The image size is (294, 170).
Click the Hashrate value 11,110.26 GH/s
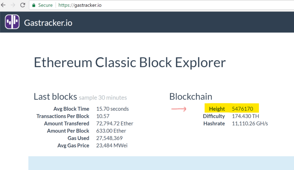(x=250, y=124)
